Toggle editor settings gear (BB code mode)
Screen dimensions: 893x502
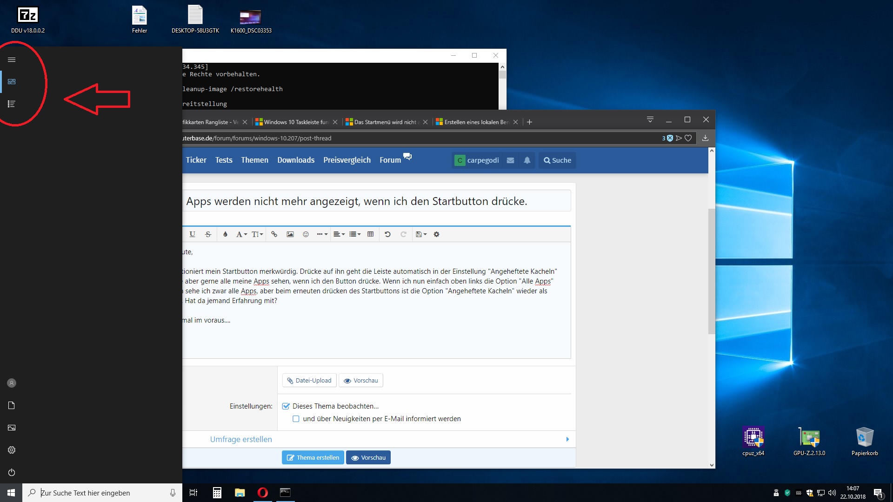click(x=436, y=234)
